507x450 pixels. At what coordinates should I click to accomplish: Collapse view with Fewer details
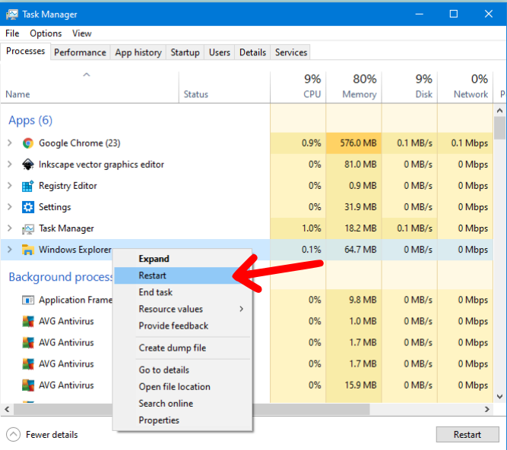tap(51, 435)
